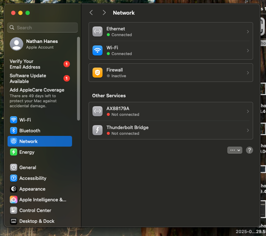Viewport: 266px width, 236px height.
Task: Open Desktop & Dock settings label
Action: pos(37,221)
